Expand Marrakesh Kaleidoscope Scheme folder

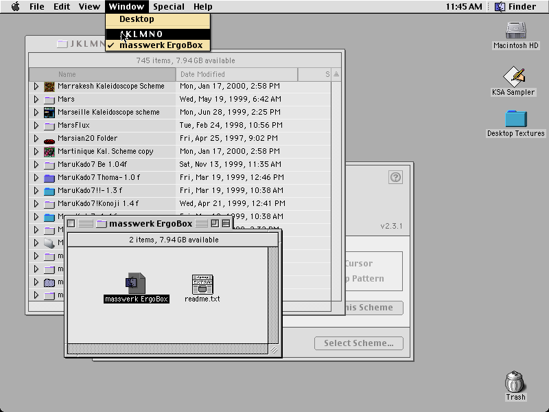click(x=36, y=87)
